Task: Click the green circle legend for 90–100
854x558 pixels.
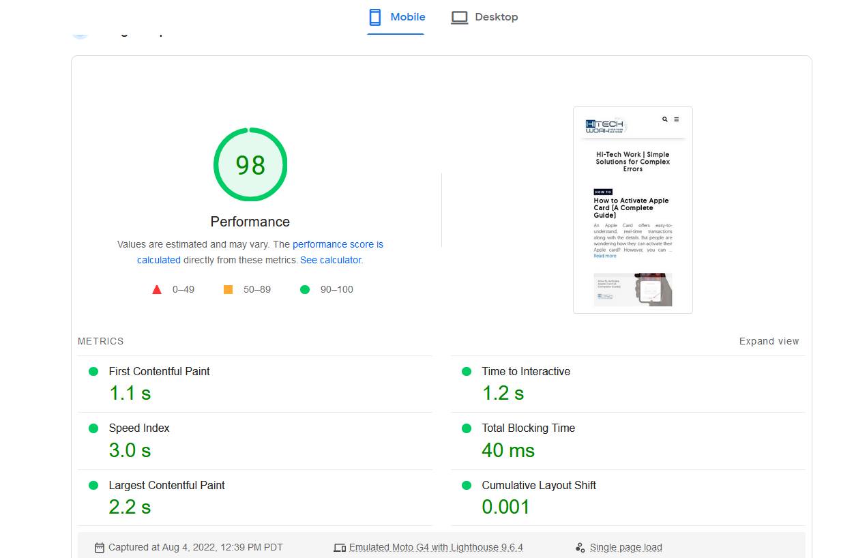Action: click(305, 289)
